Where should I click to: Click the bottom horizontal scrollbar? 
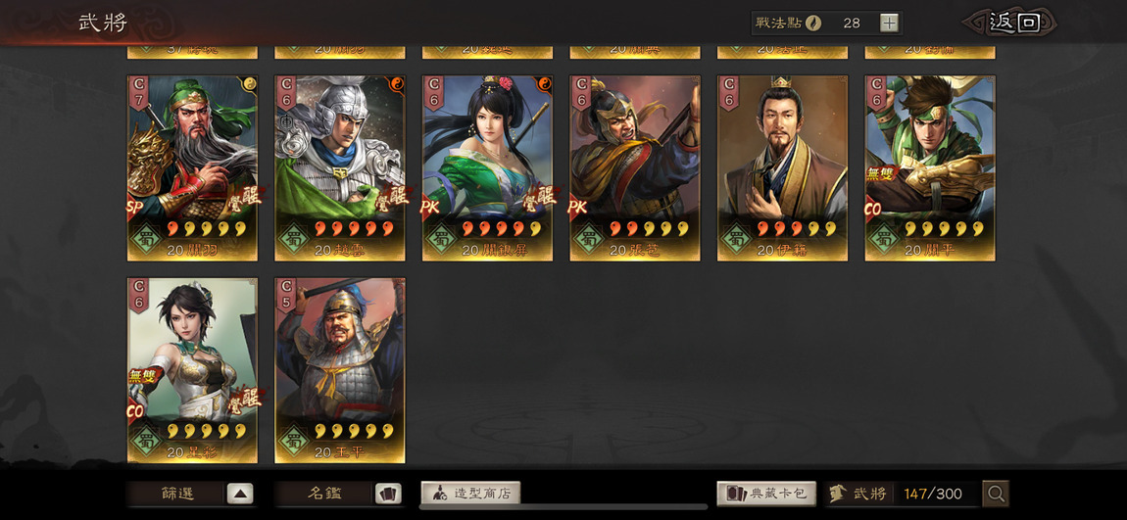tap(563, 507)
